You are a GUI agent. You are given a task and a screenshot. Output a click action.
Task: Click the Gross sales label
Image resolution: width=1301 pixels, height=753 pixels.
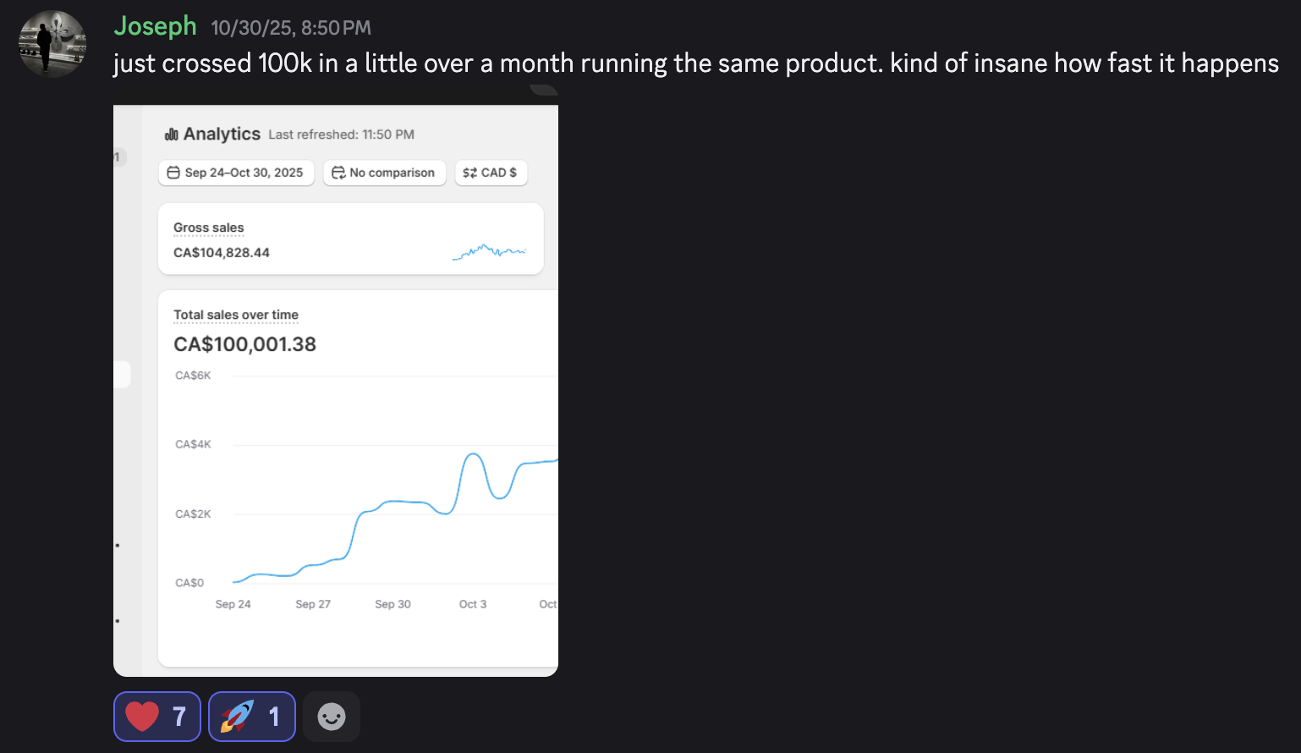(208, 228)
